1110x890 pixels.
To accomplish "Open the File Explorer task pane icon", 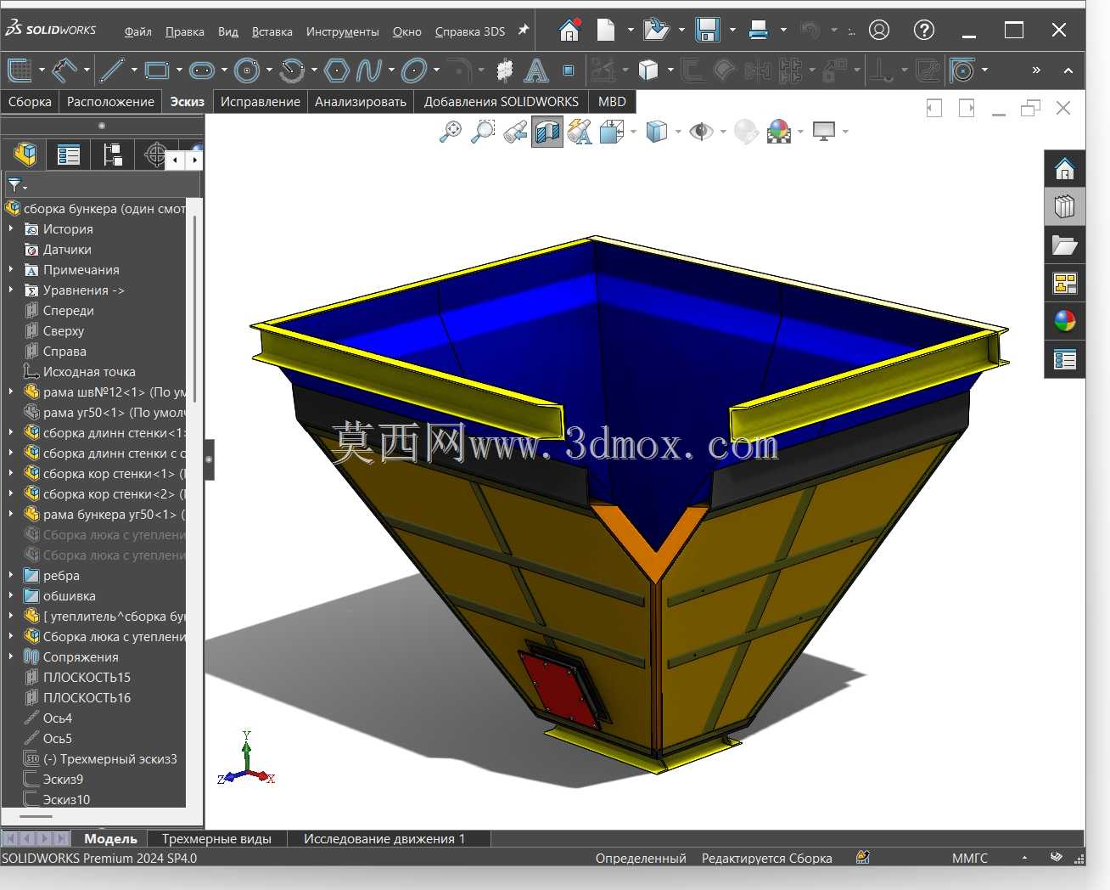I will [x=1064, y=245].
